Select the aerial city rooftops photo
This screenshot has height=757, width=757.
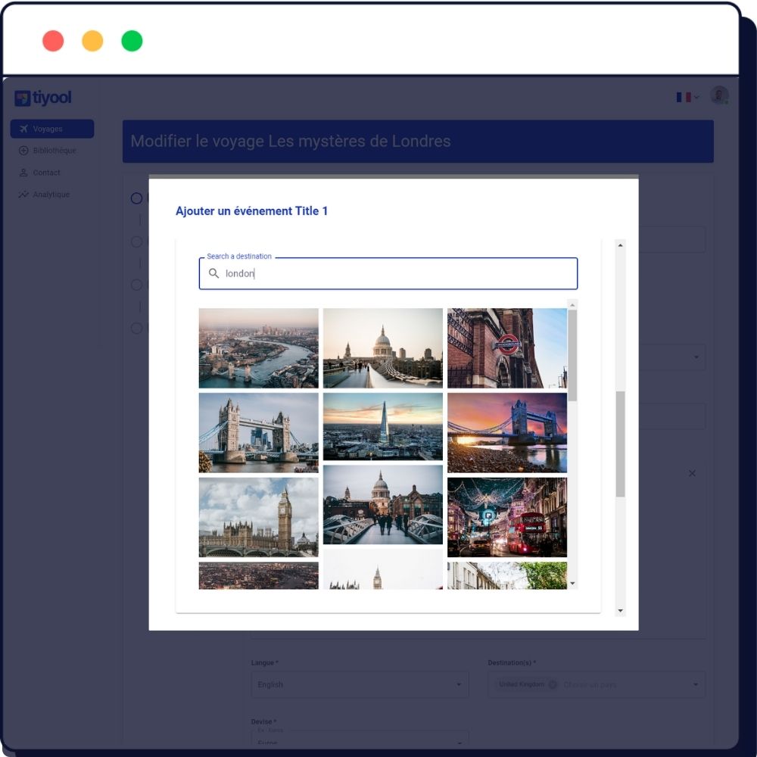[x=259, y=575]
